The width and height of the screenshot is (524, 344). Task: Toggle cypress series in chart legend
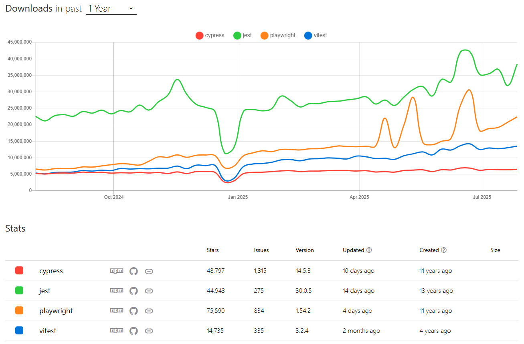point(210,35)
